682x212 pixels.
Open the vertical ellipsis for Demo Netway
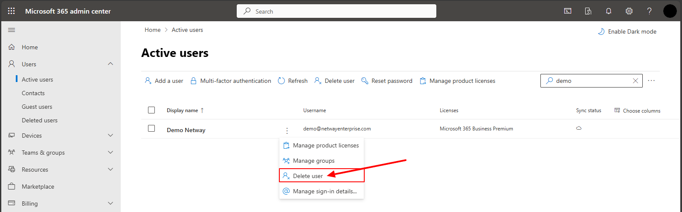(287, 130)
